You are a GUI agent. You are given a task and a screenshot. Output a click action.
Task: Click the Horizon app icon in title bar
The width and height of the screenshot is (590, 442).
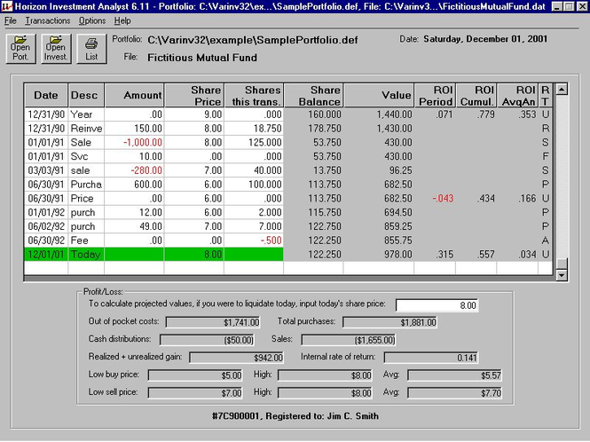[x=7, y=6]
